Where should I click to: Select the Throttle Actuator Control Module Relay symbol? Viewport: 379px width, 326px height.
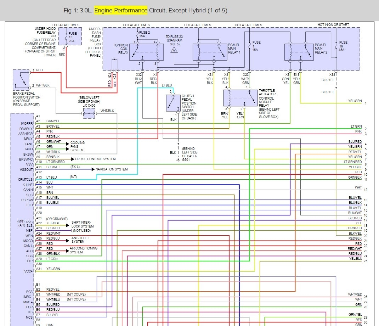240,98
